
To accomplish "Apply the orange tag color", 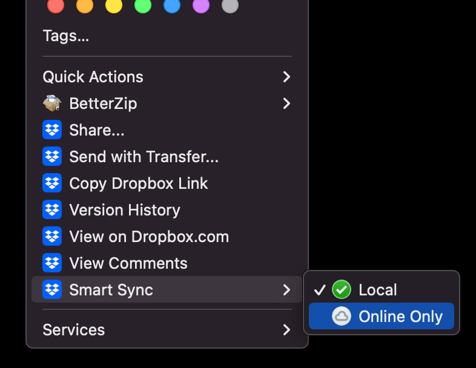I will tap(85, 5).
